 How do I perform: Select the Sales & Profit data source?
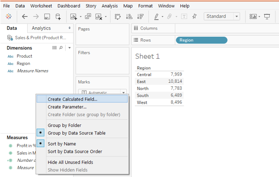click(x=40, y=38)
